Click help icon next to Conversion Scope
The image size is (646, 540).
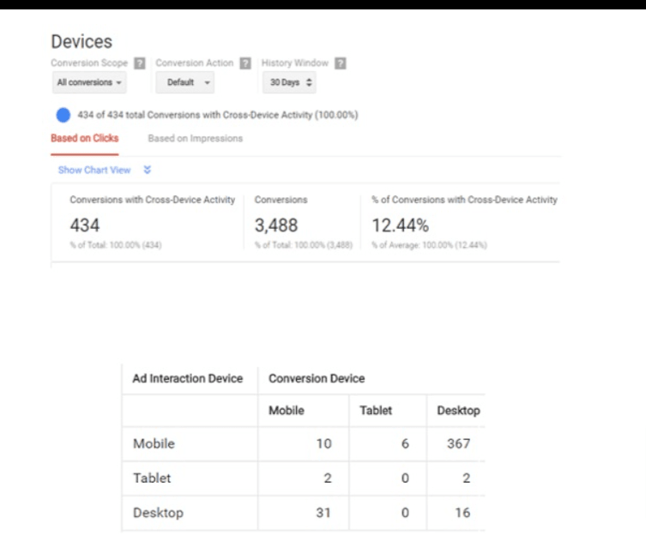pyautogui.click(x=140, y=63)
